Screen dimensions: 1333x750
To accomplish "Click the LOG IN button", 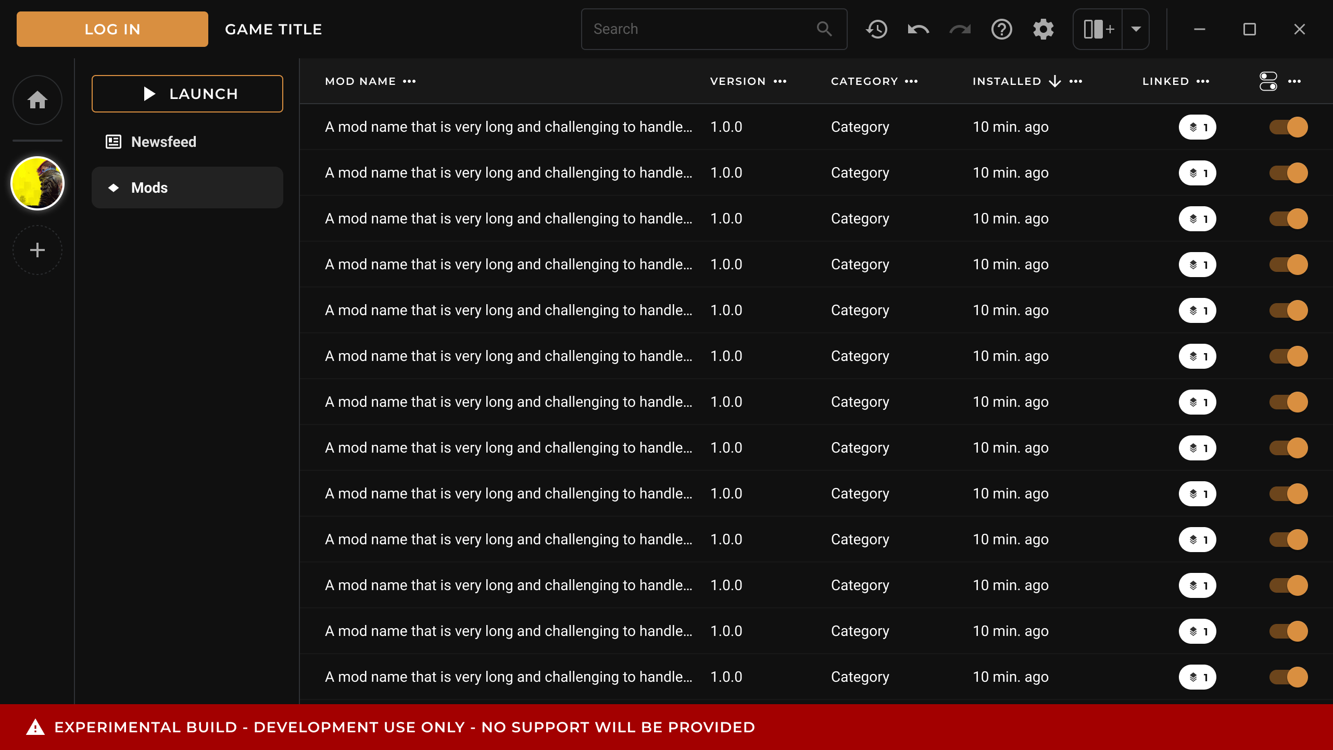I will coord(111,29).
